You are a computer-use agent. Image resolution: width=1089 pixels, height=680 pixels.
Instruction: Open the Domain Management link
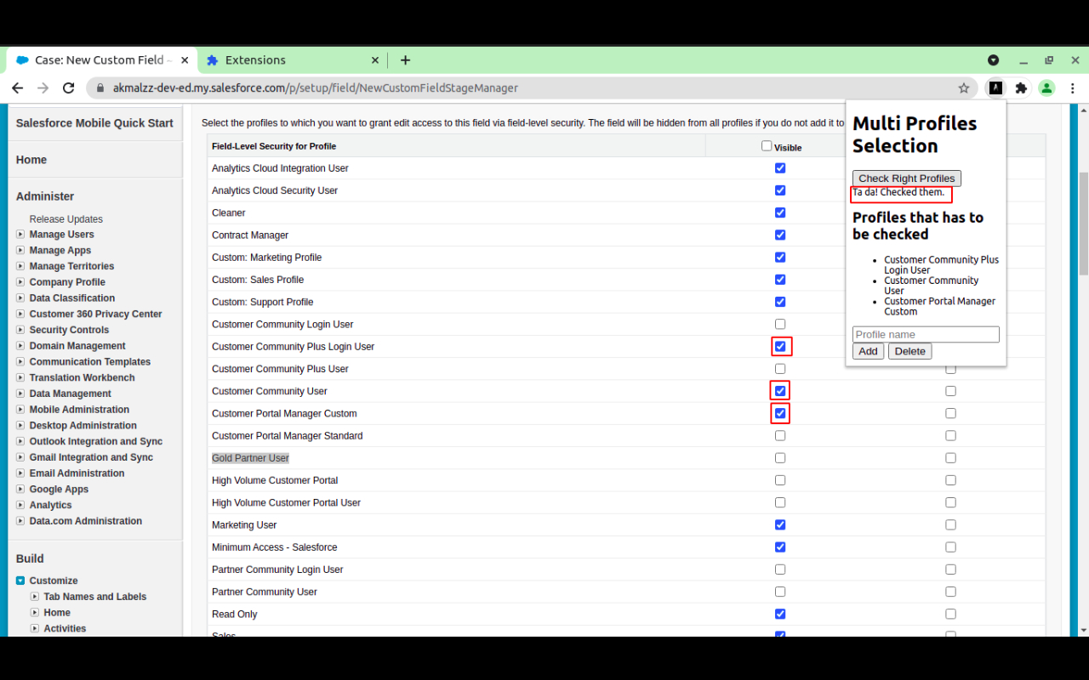(77, 346)
